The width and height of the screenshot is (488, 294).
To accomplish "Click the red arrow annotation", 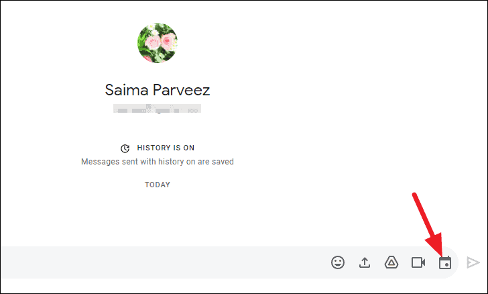I will click(428, 224).
